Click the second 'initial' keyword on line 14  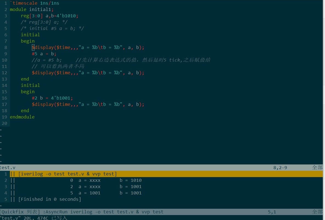click(30, 85)
